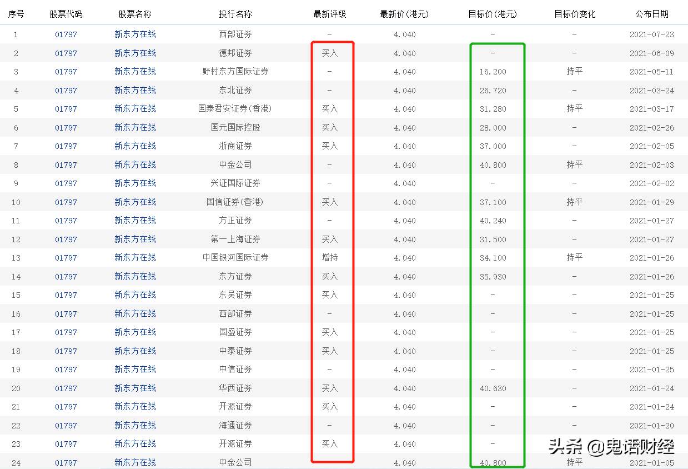Click the 序号 column header
Image resolution: width=688 pixels, height=469 pixels.
pyautogui.click(x=16, y=14)
